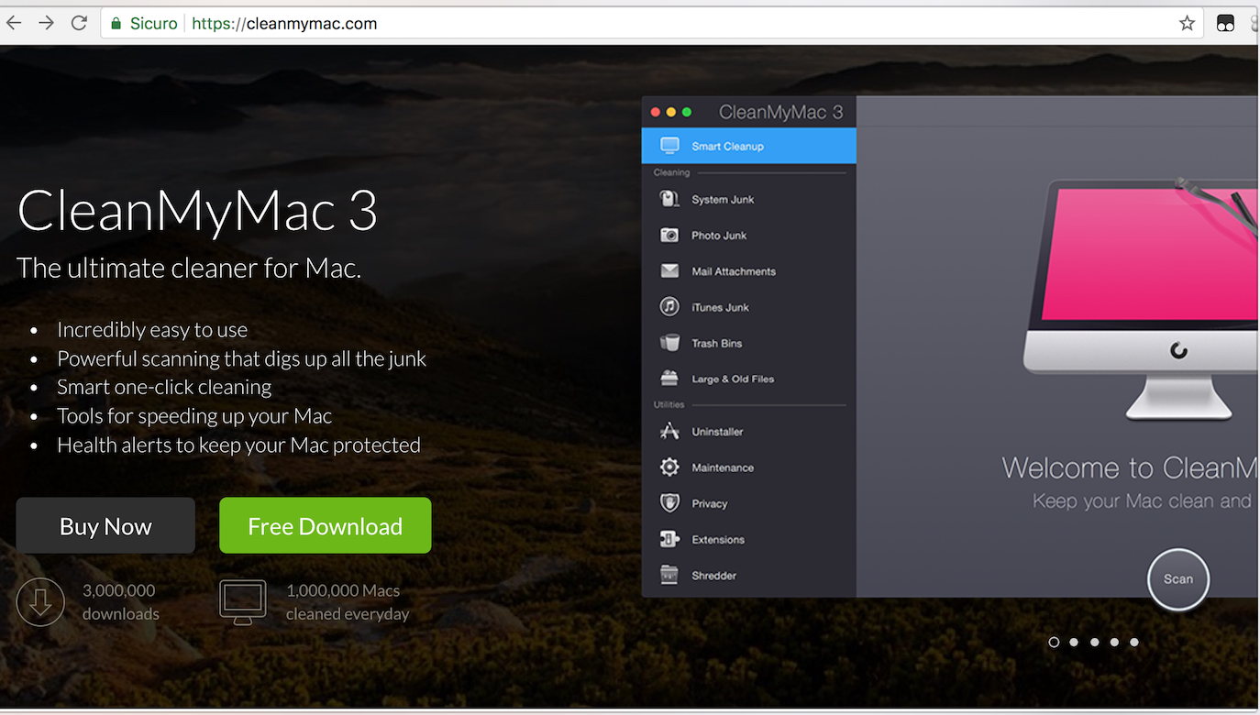The image size is (1260, 715).
Task: Click the System Junk icon
Action: pos(670,199)
